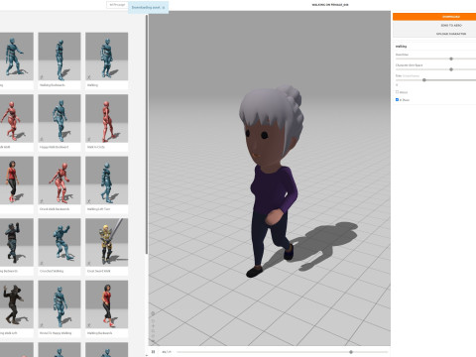Click the Downloading asset notification
The height and width of the screenshot is (357, 476).
coord(148,7)
